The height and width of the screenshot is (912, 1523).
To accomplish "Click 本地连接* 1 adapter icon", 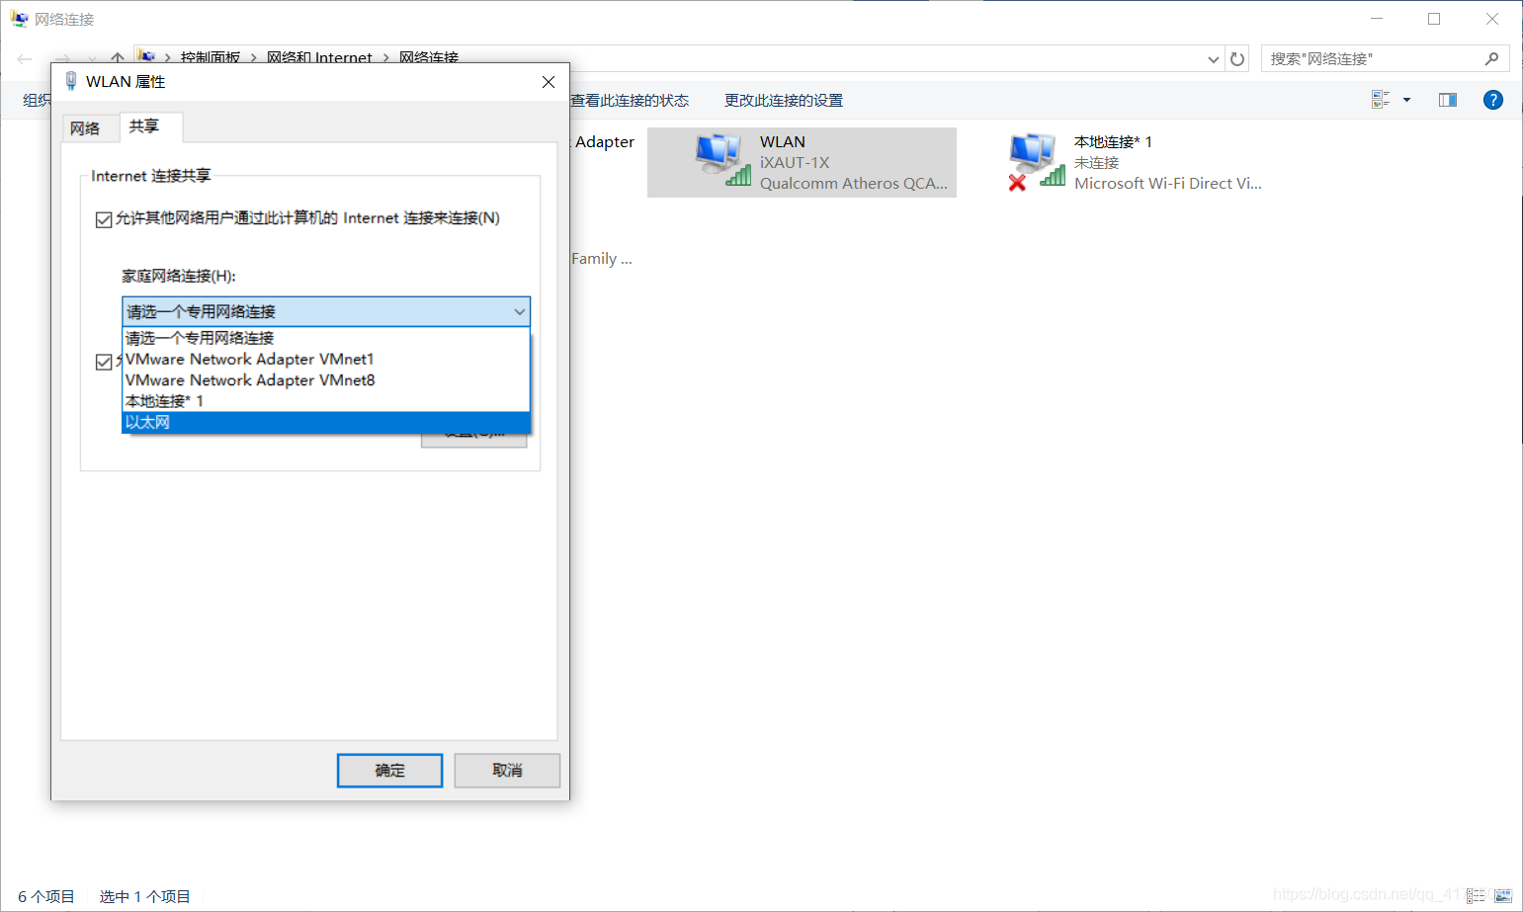I will click(1036, 162).
